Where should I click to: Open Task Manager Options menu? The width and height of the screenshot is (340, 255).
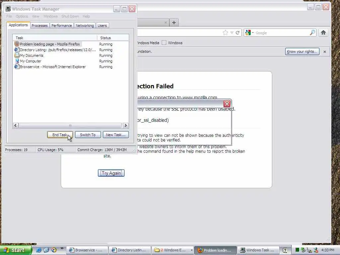click(x=22, y=16)
